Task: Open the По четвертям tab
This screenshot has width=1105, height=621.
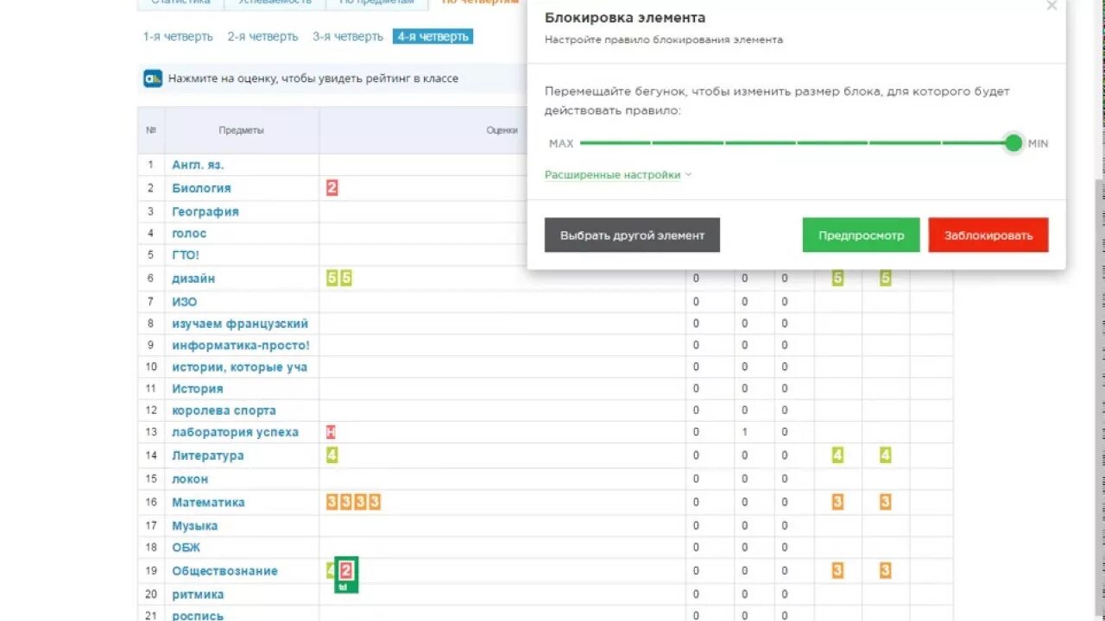Action: coord(480,3)
